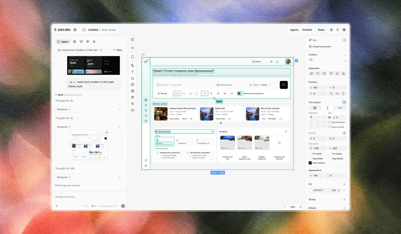This screenshot has width=401, height=234.
Task: Open the Claude Opus 5.5 model selector
Action: click(109, 206)
